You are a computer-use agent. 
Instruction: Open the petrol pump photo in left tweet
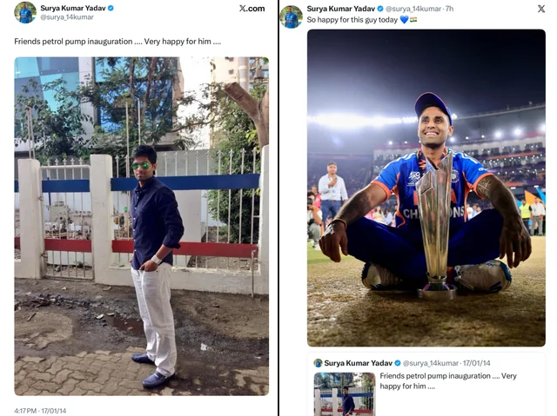[x=141, y=226]
